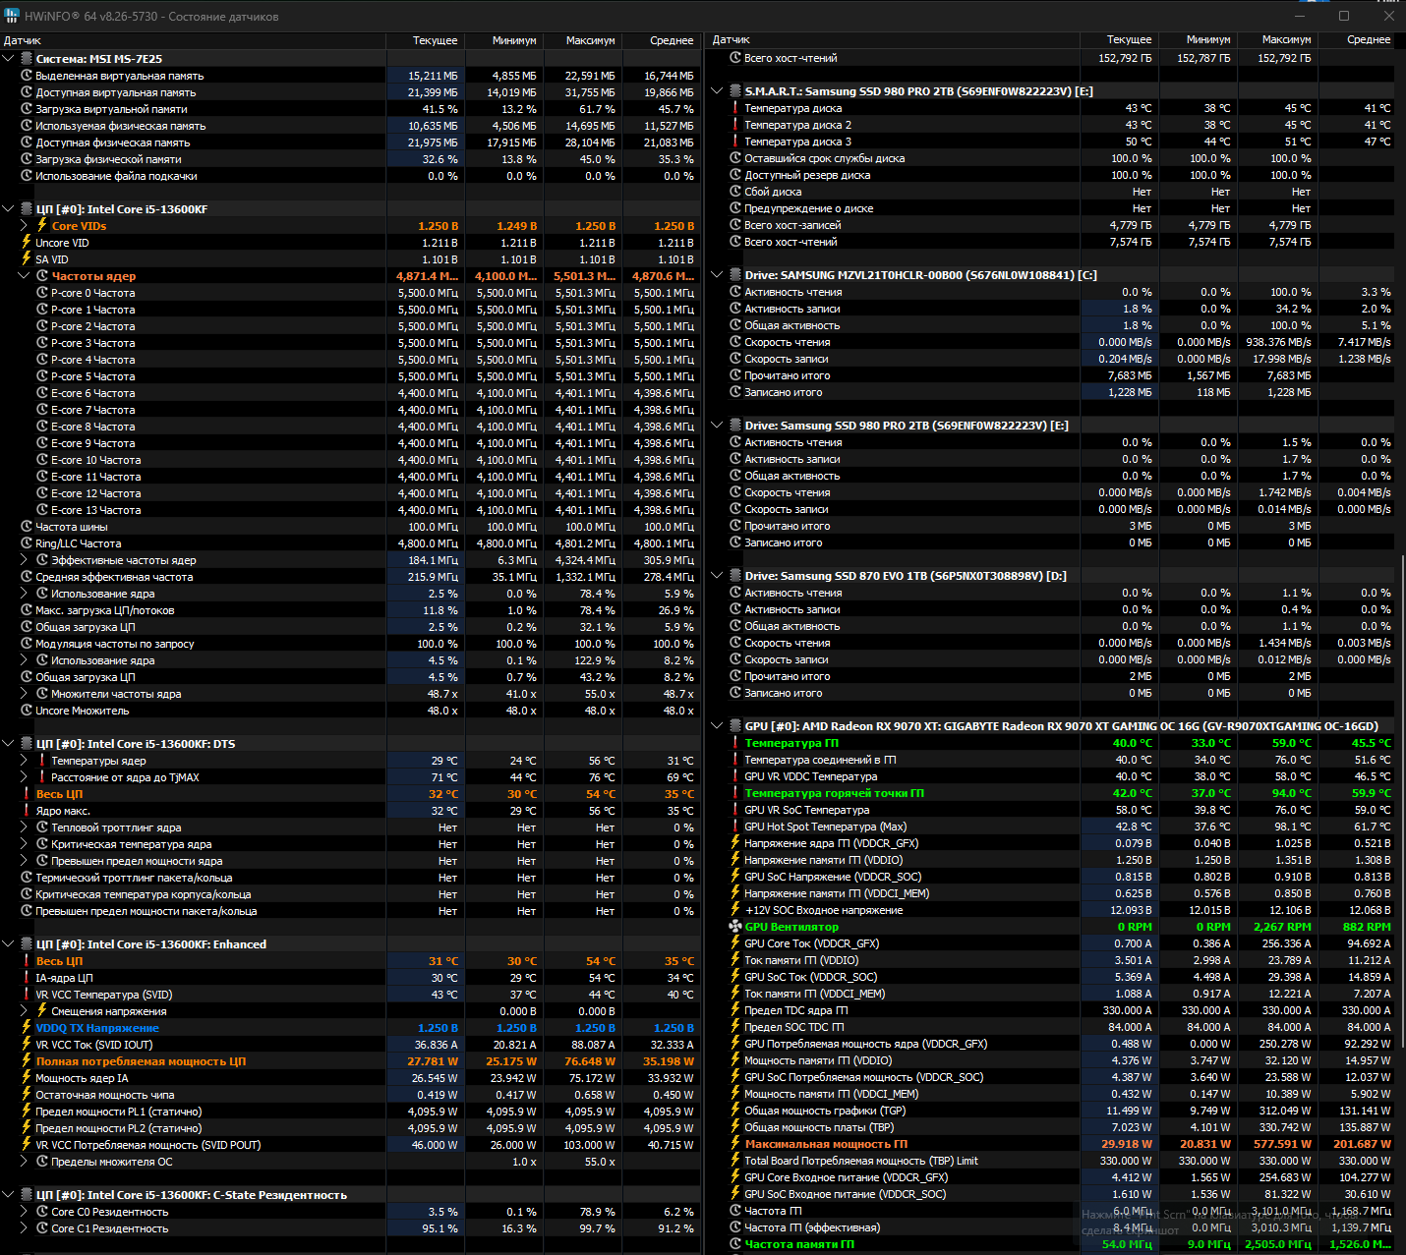Click the HWiNFO app icon in title bar
Viewport: 1406px width, 1255px height.
coord(12,16)
